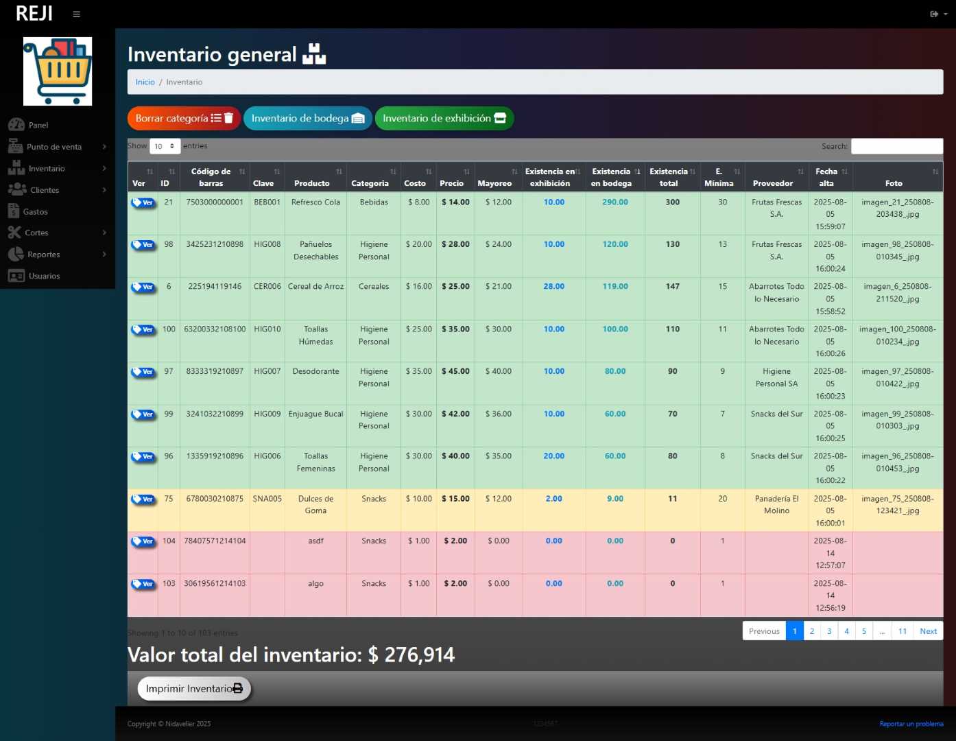Switch to Inventario de bodega view
The image size is (956, 741).
click(x=307, y=119)
